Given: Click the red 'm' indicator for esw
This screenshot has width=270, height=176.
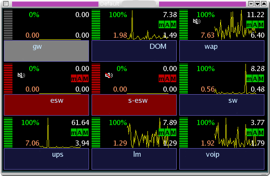Looking at the screenshot, I should click(x=74, y=79).
